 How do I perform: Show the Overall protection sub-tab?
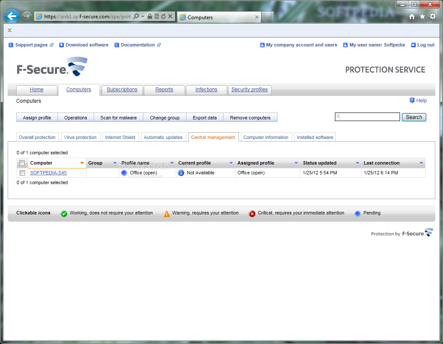[x=37, y=137]
